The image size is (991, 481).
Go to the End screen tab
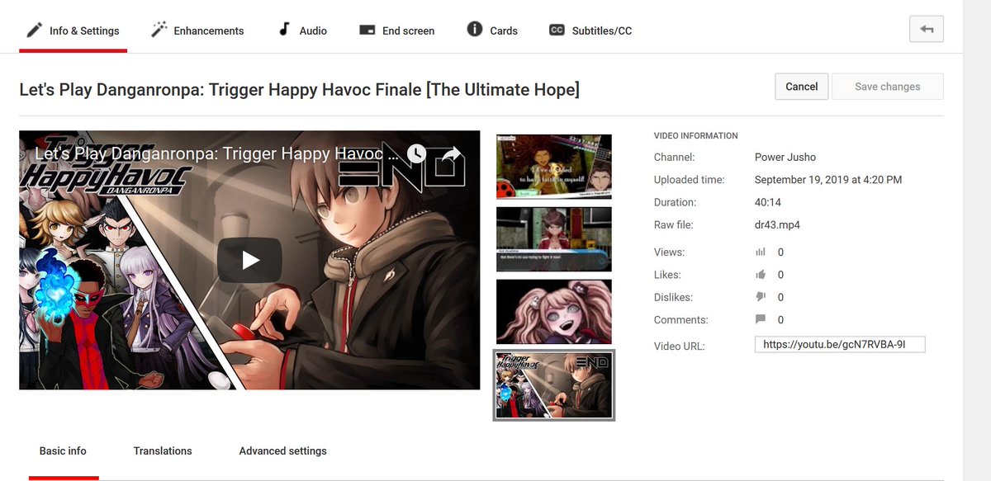click(397, 31)
